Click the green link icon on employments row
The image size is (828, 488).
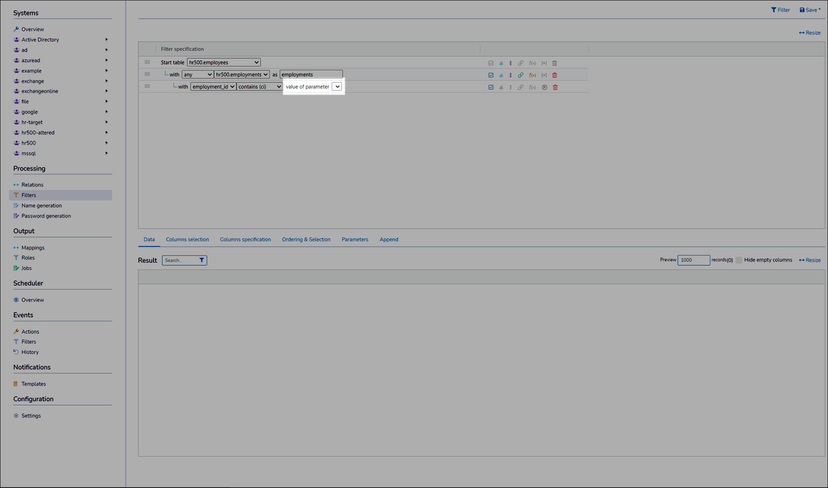tap(521, 75)
